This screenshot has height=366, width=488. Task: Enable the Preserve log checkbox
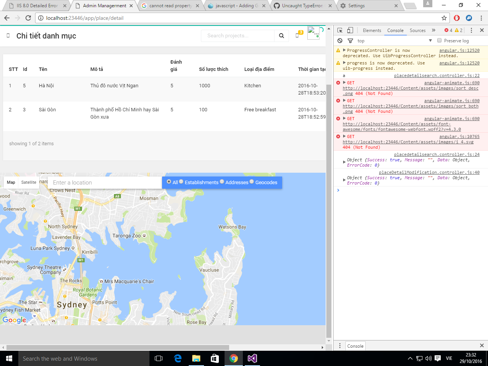point(439,40)
